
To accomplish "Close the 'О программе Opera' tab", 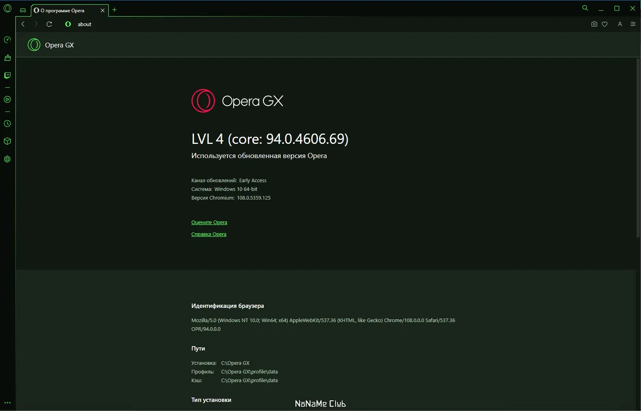I will coord(102,11).
